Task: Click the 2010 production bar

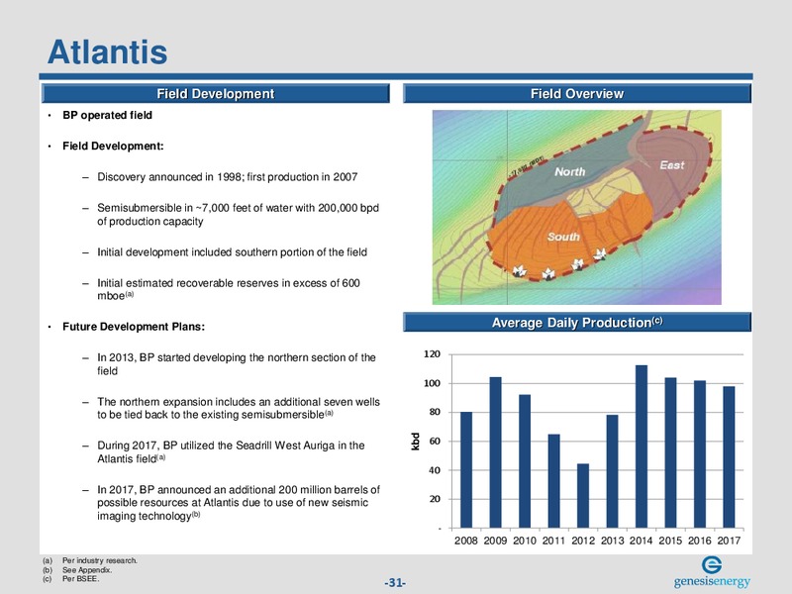Action: click(525, 461)
